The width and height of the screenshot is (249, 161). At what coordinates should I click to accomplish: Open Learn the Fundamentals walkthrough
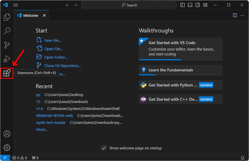[181, 70]
